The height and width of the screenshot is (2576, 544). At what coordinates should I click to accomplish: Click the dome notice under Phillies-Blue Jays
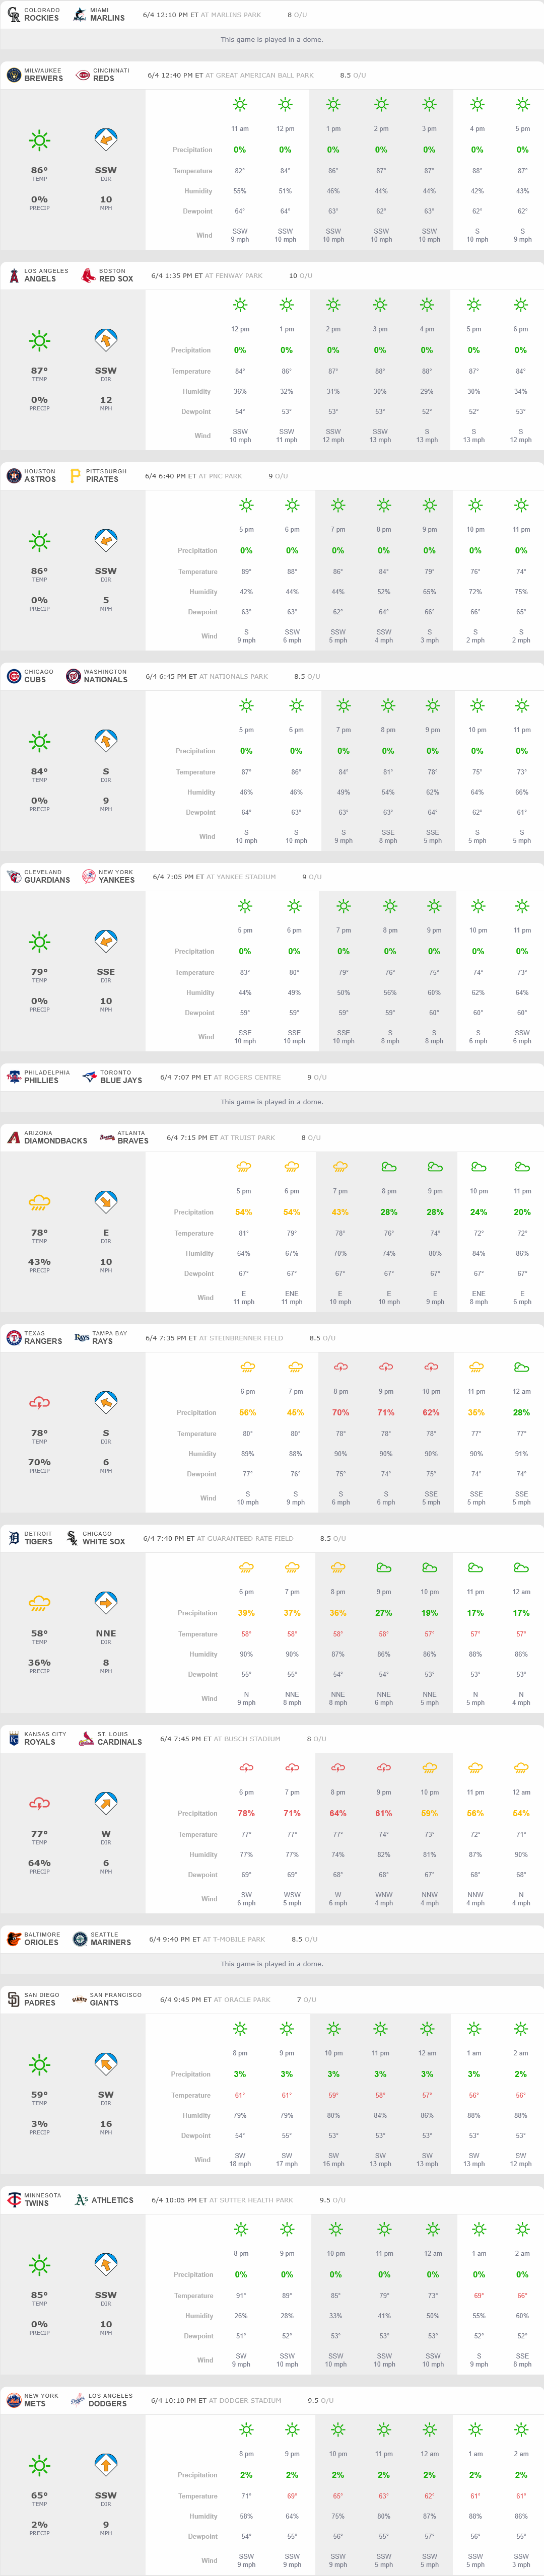coord(272,1101)
